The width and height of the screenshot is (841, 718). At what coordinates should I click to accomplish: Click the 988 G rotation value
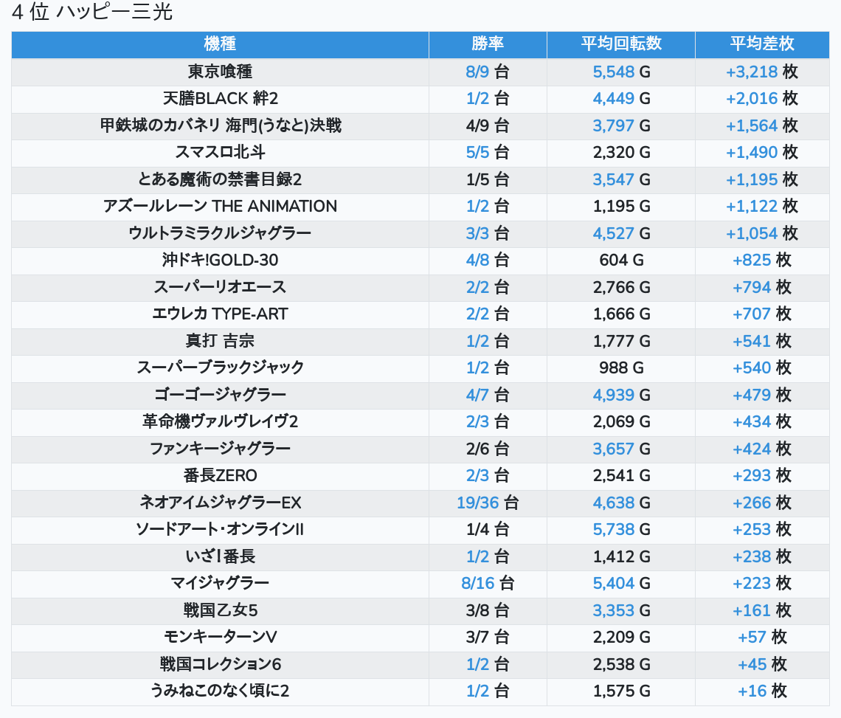pos(621,368)
